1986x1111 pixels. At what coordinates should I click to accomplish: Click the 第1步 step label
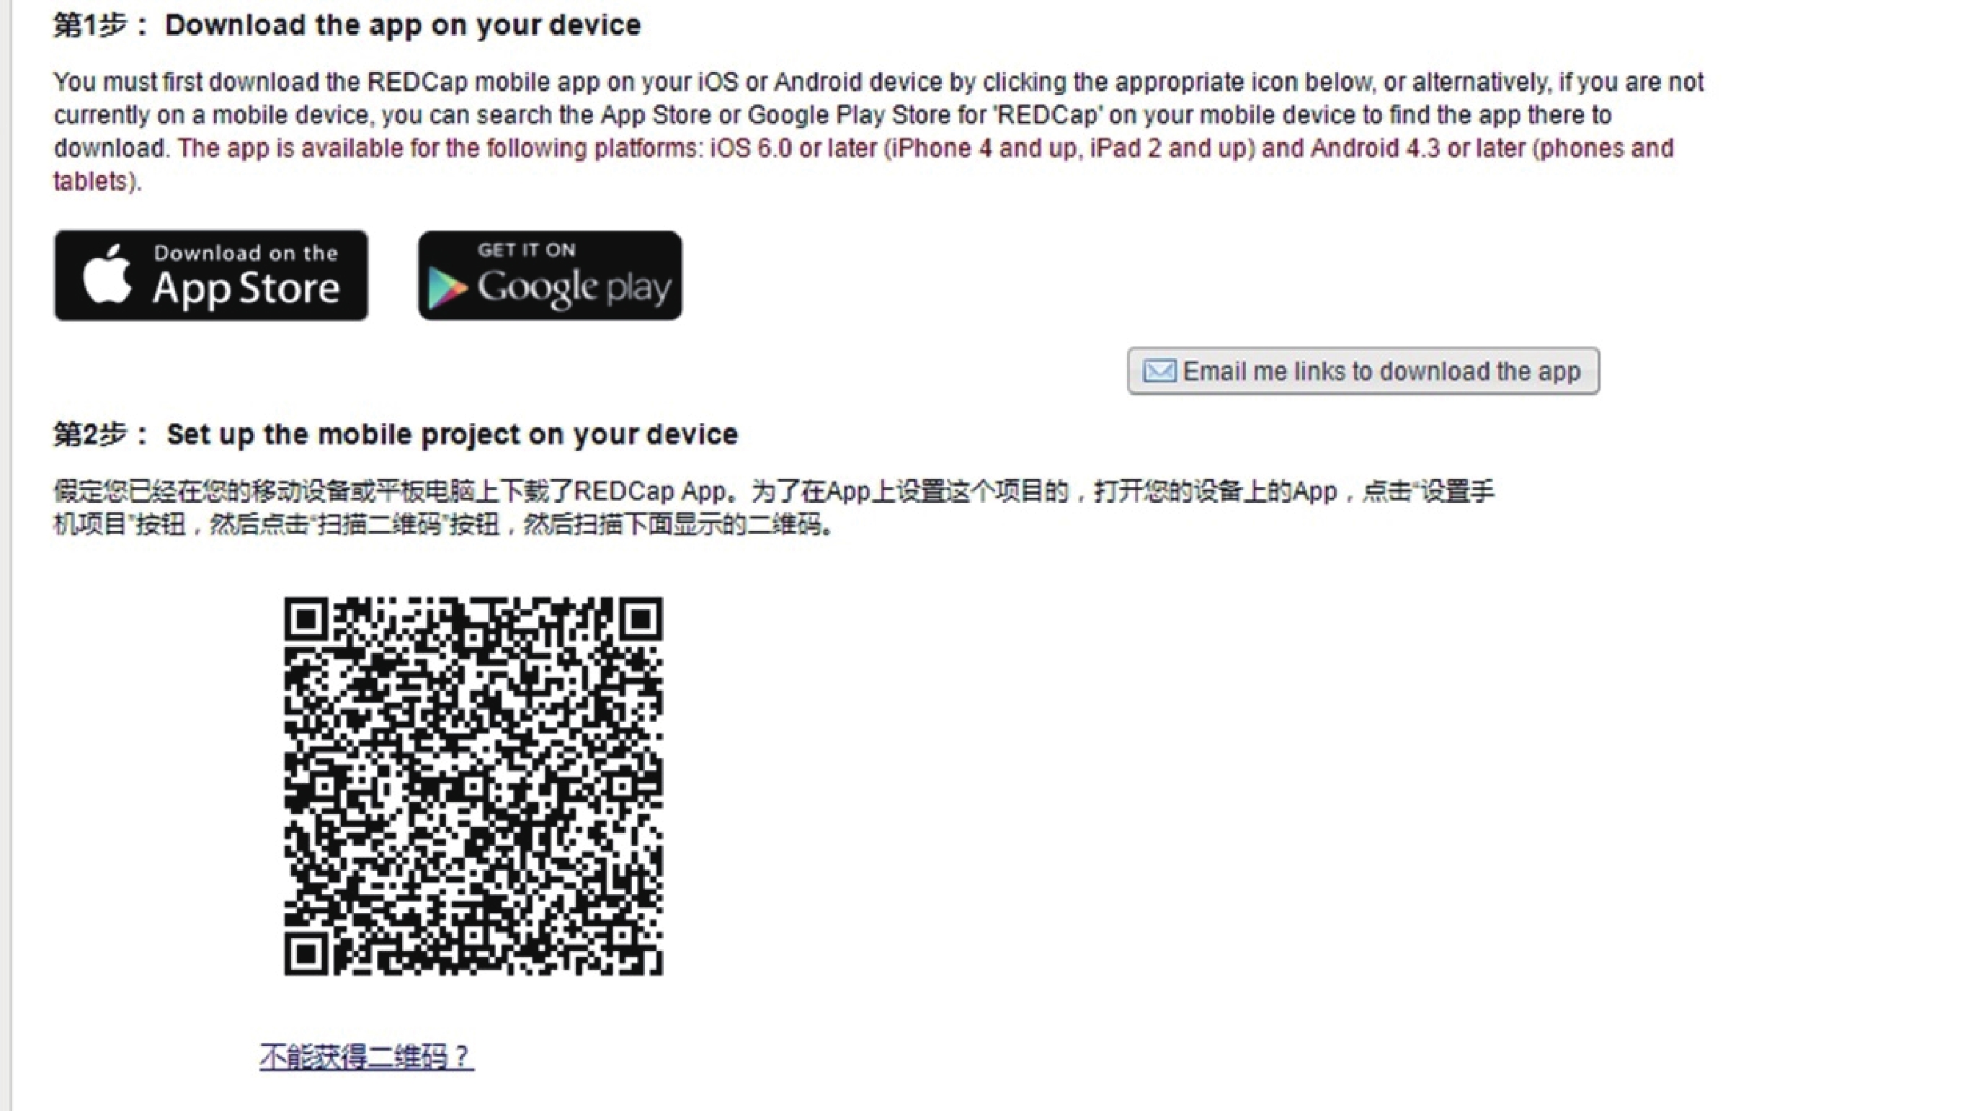coord(99,25)
